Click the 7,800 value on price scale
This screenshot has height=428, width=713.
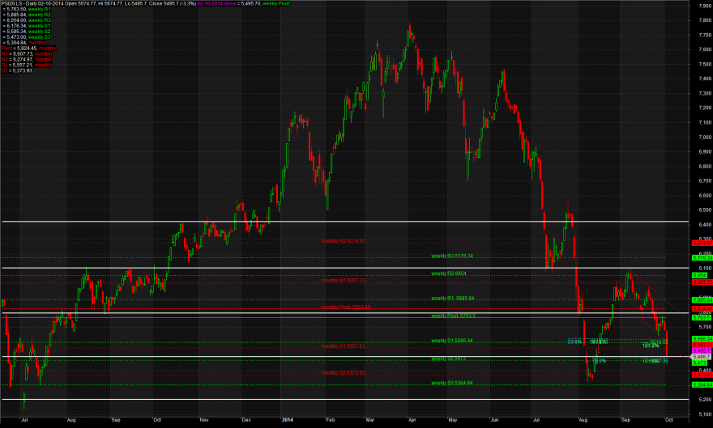705,20
